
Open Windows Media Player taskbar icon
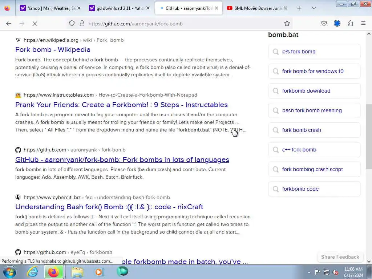click(99, 272)
